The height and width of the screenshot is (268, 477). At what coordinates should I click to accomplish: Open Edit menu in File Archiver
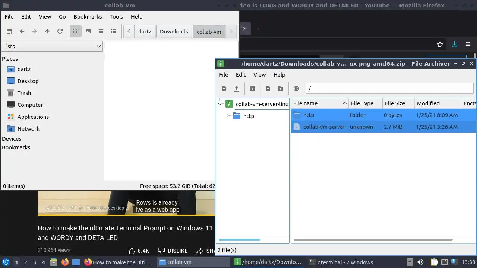tap(241, 75)
